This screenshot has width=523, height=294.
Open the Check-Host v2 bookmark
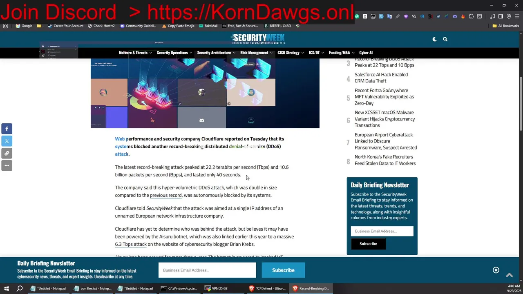[x=101, y=26]
